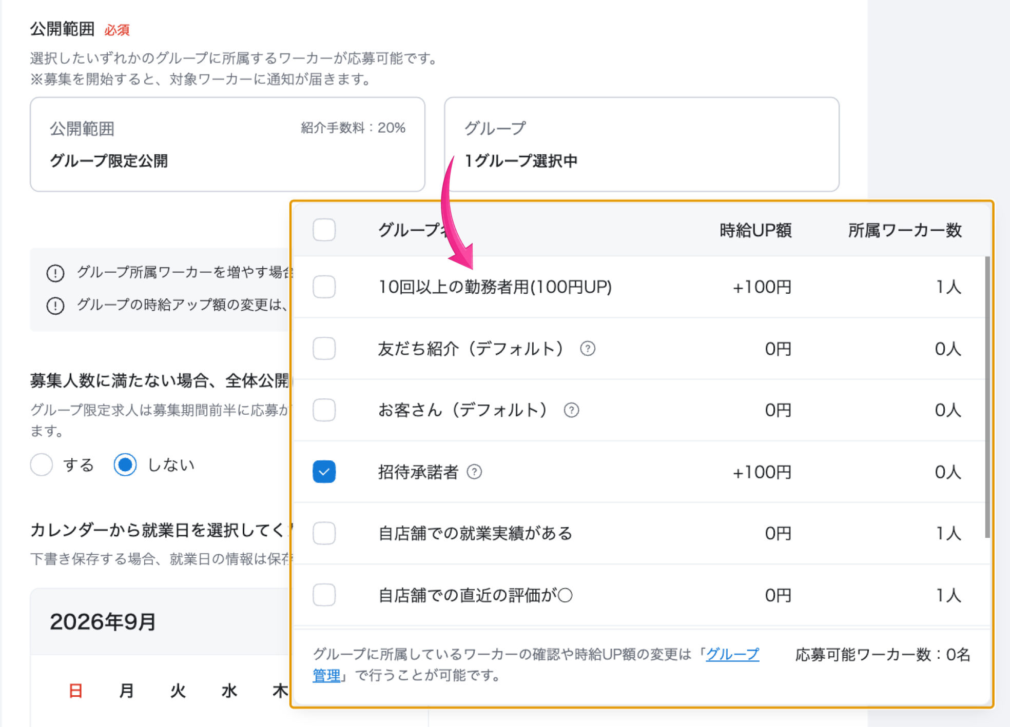Click question mark icon next to 招待承諾者
Image resolution: width=1010 pixels, height=727 pixels.
474,472
